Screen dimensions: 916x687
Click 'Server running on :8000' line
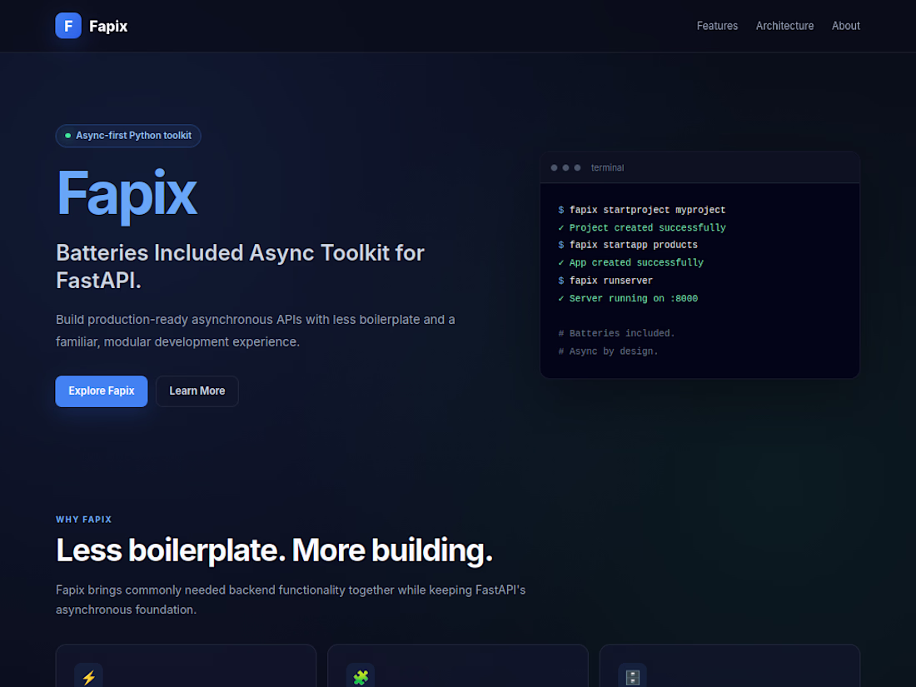point(627,298)
